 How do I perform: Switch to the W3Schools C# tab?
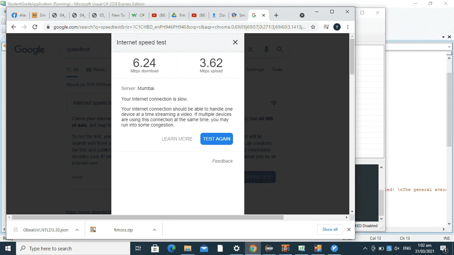(139, 15)
